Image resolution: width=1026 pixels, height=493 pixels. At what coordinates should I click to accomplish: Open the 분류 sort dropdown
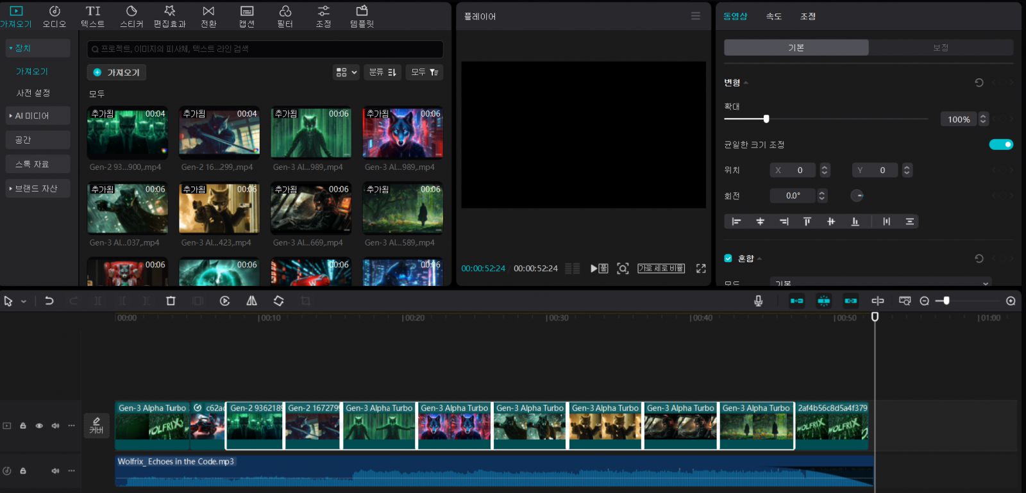click(x=383, y=72)
